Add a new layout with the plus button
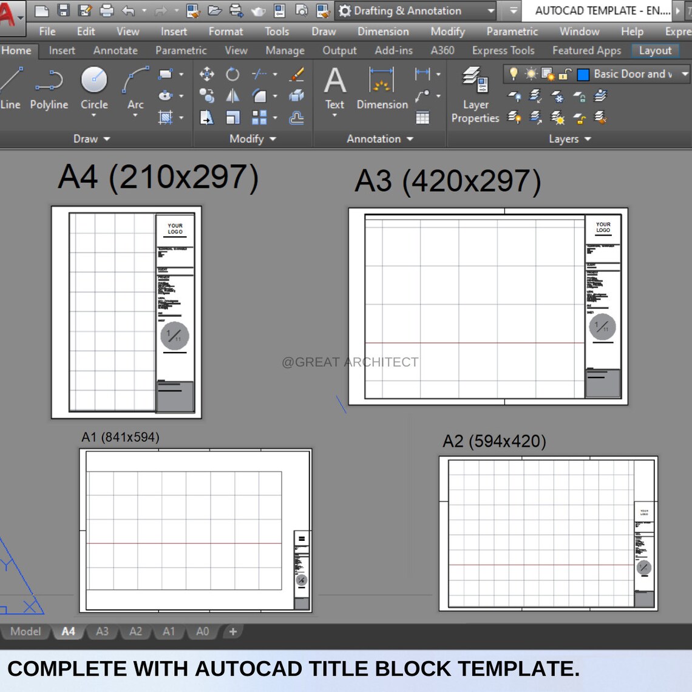The height and width of the screenshot is (692, 692). 232,631
